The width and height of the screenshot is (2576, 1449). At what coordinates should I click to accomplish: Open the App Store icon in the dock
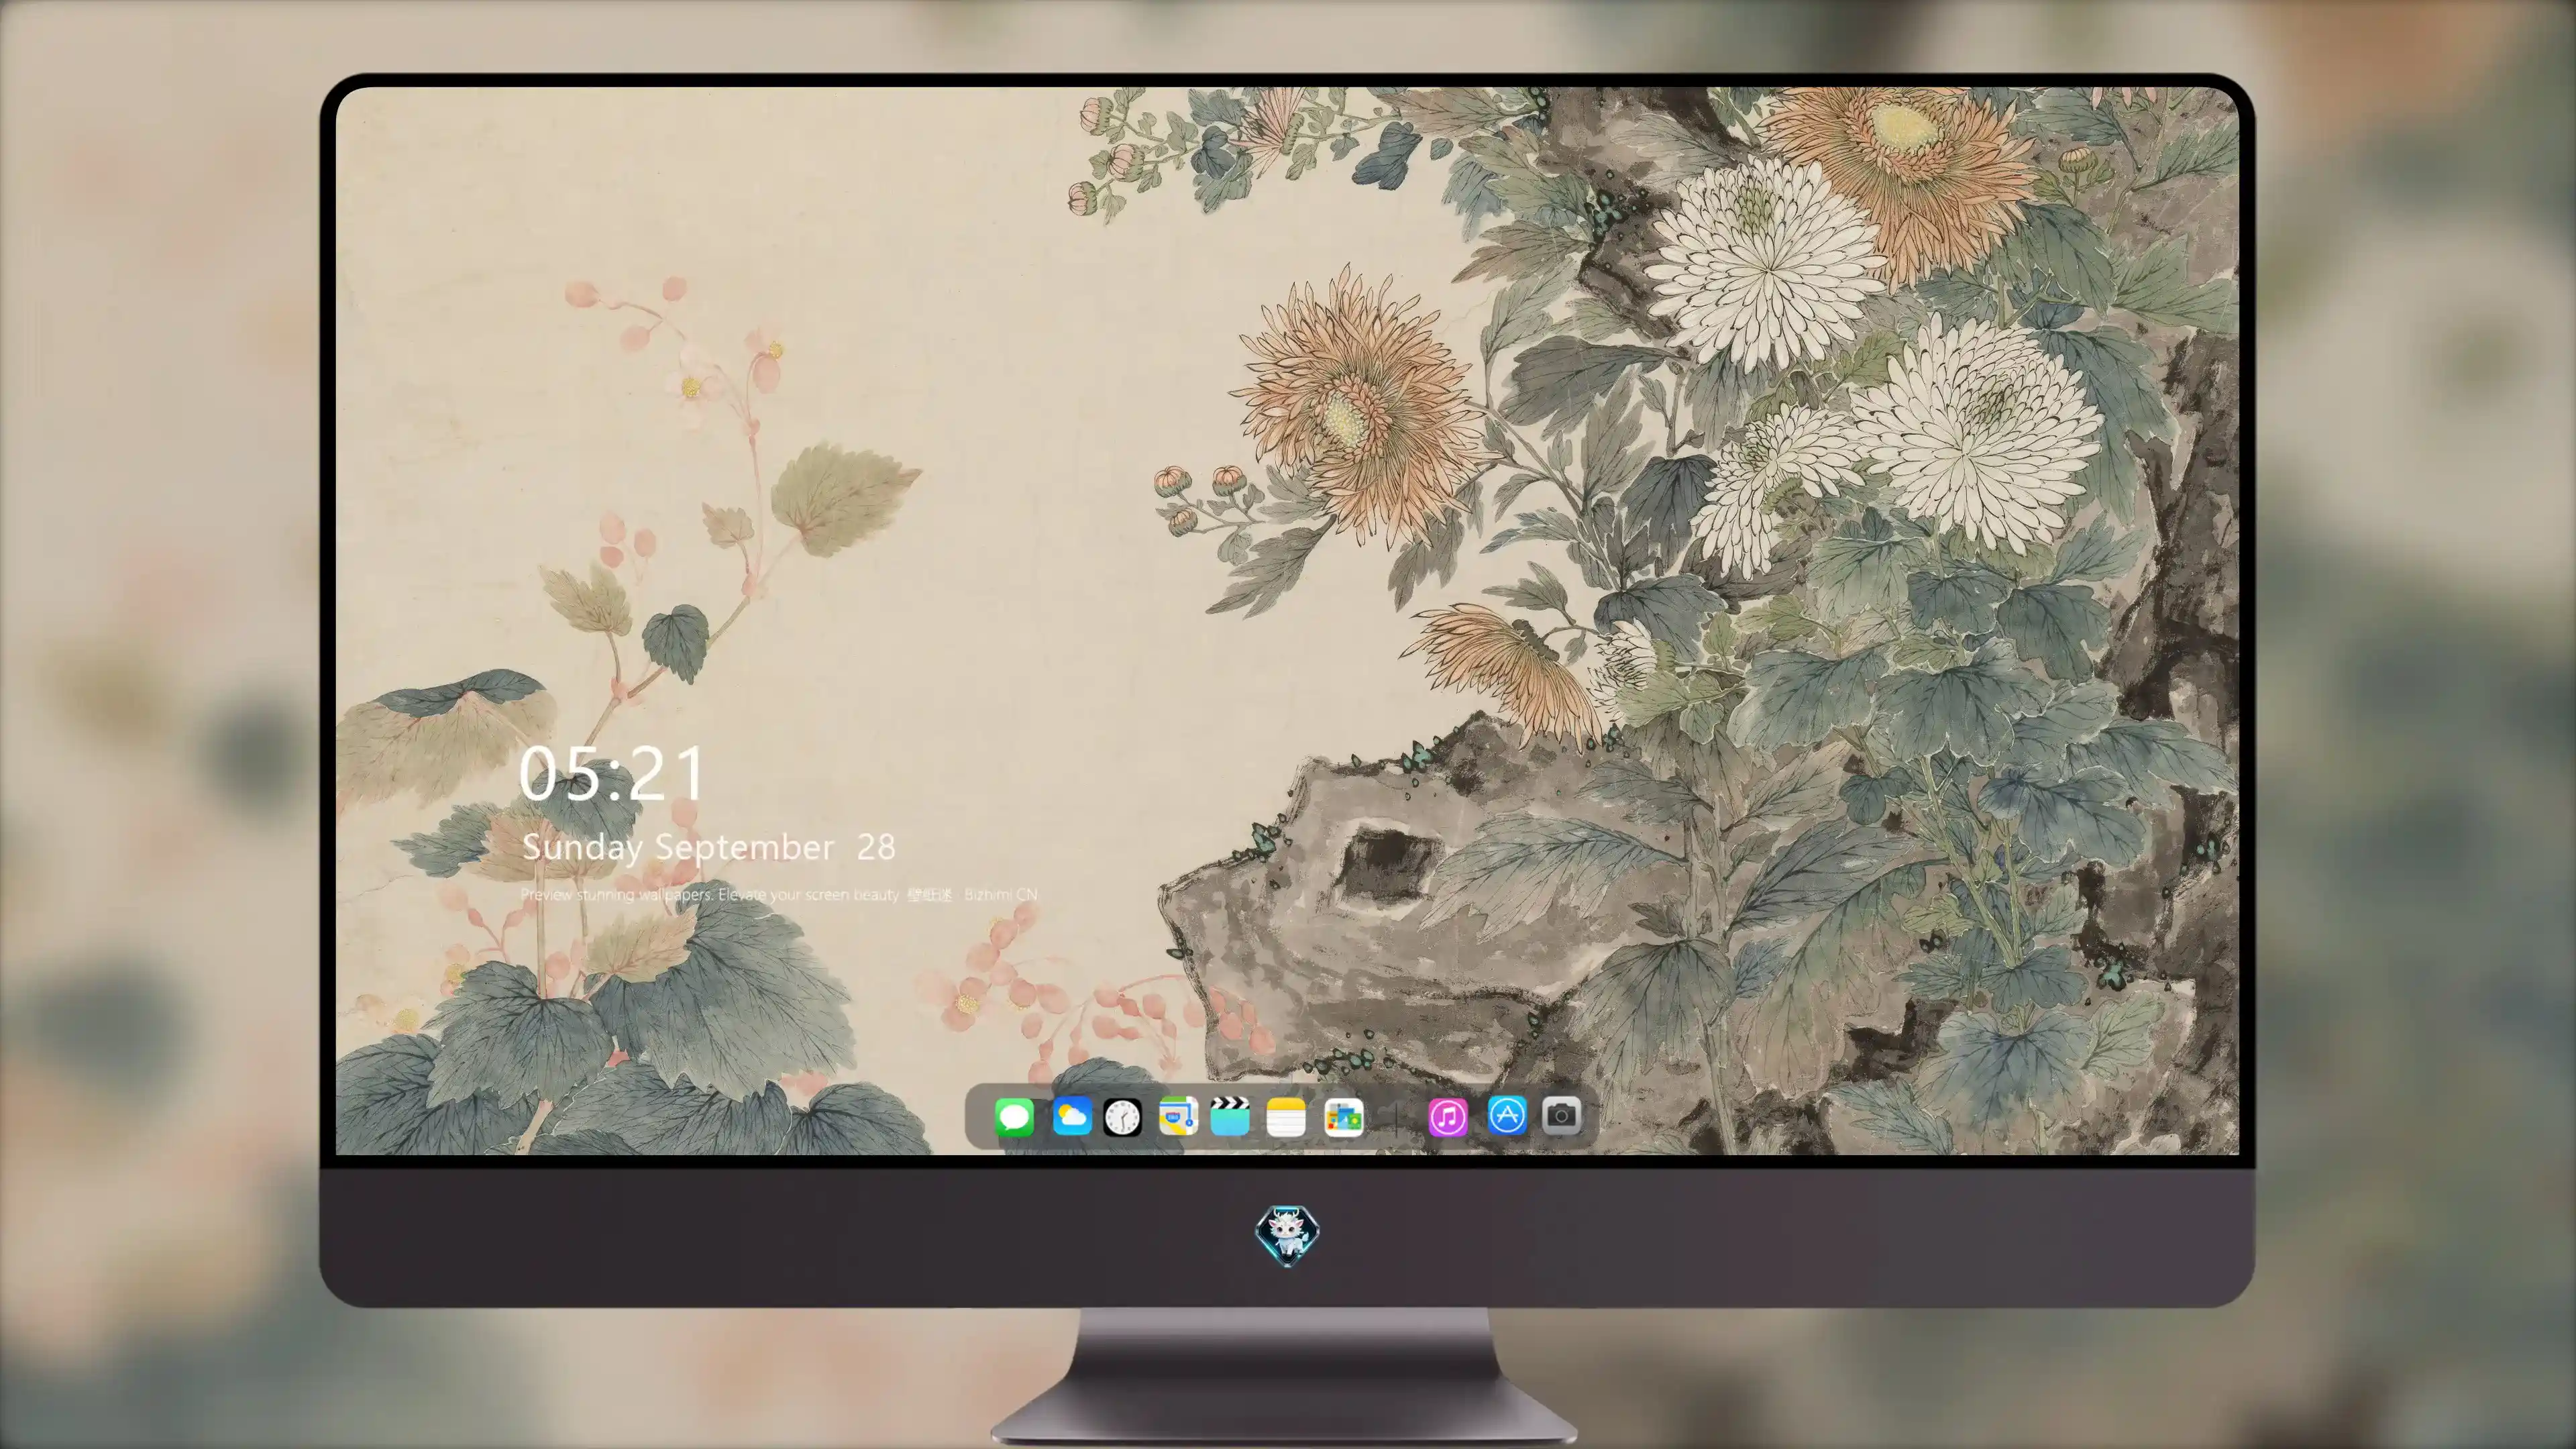[x=1507, y=1116]
